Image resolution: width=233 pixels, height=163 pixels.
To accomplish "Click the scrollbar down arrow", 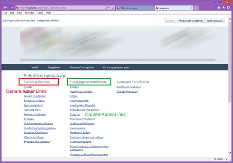I will 230,153.
